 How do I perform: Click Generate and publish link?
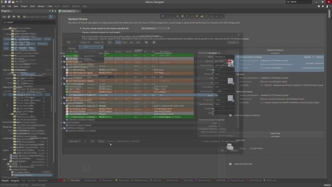click(x=312, y=68)
